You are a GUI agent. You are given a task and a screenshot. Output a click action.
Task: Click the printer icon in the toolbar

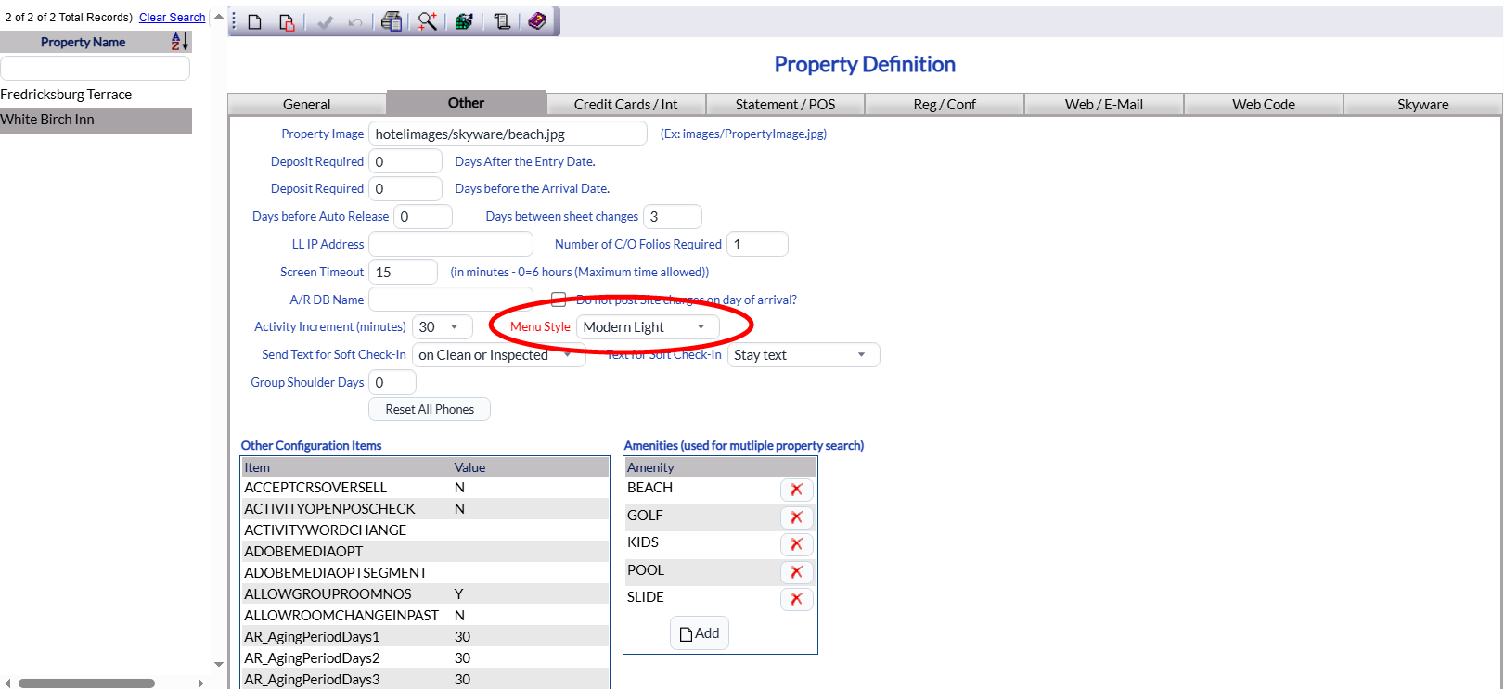pos(392,22)
